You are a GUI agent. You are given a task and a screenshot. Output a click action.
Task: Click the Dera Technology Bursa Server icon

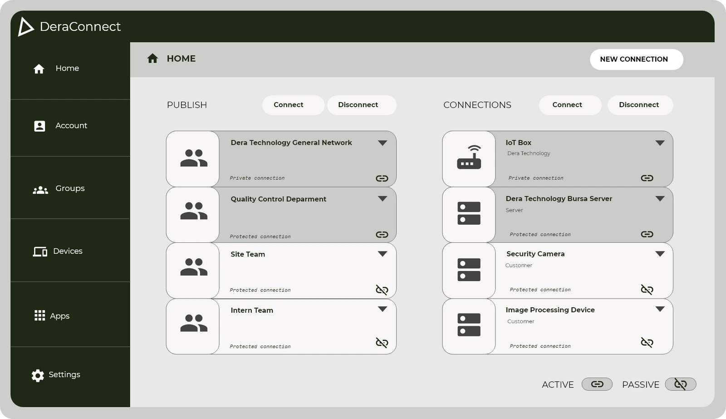point(469,214)
